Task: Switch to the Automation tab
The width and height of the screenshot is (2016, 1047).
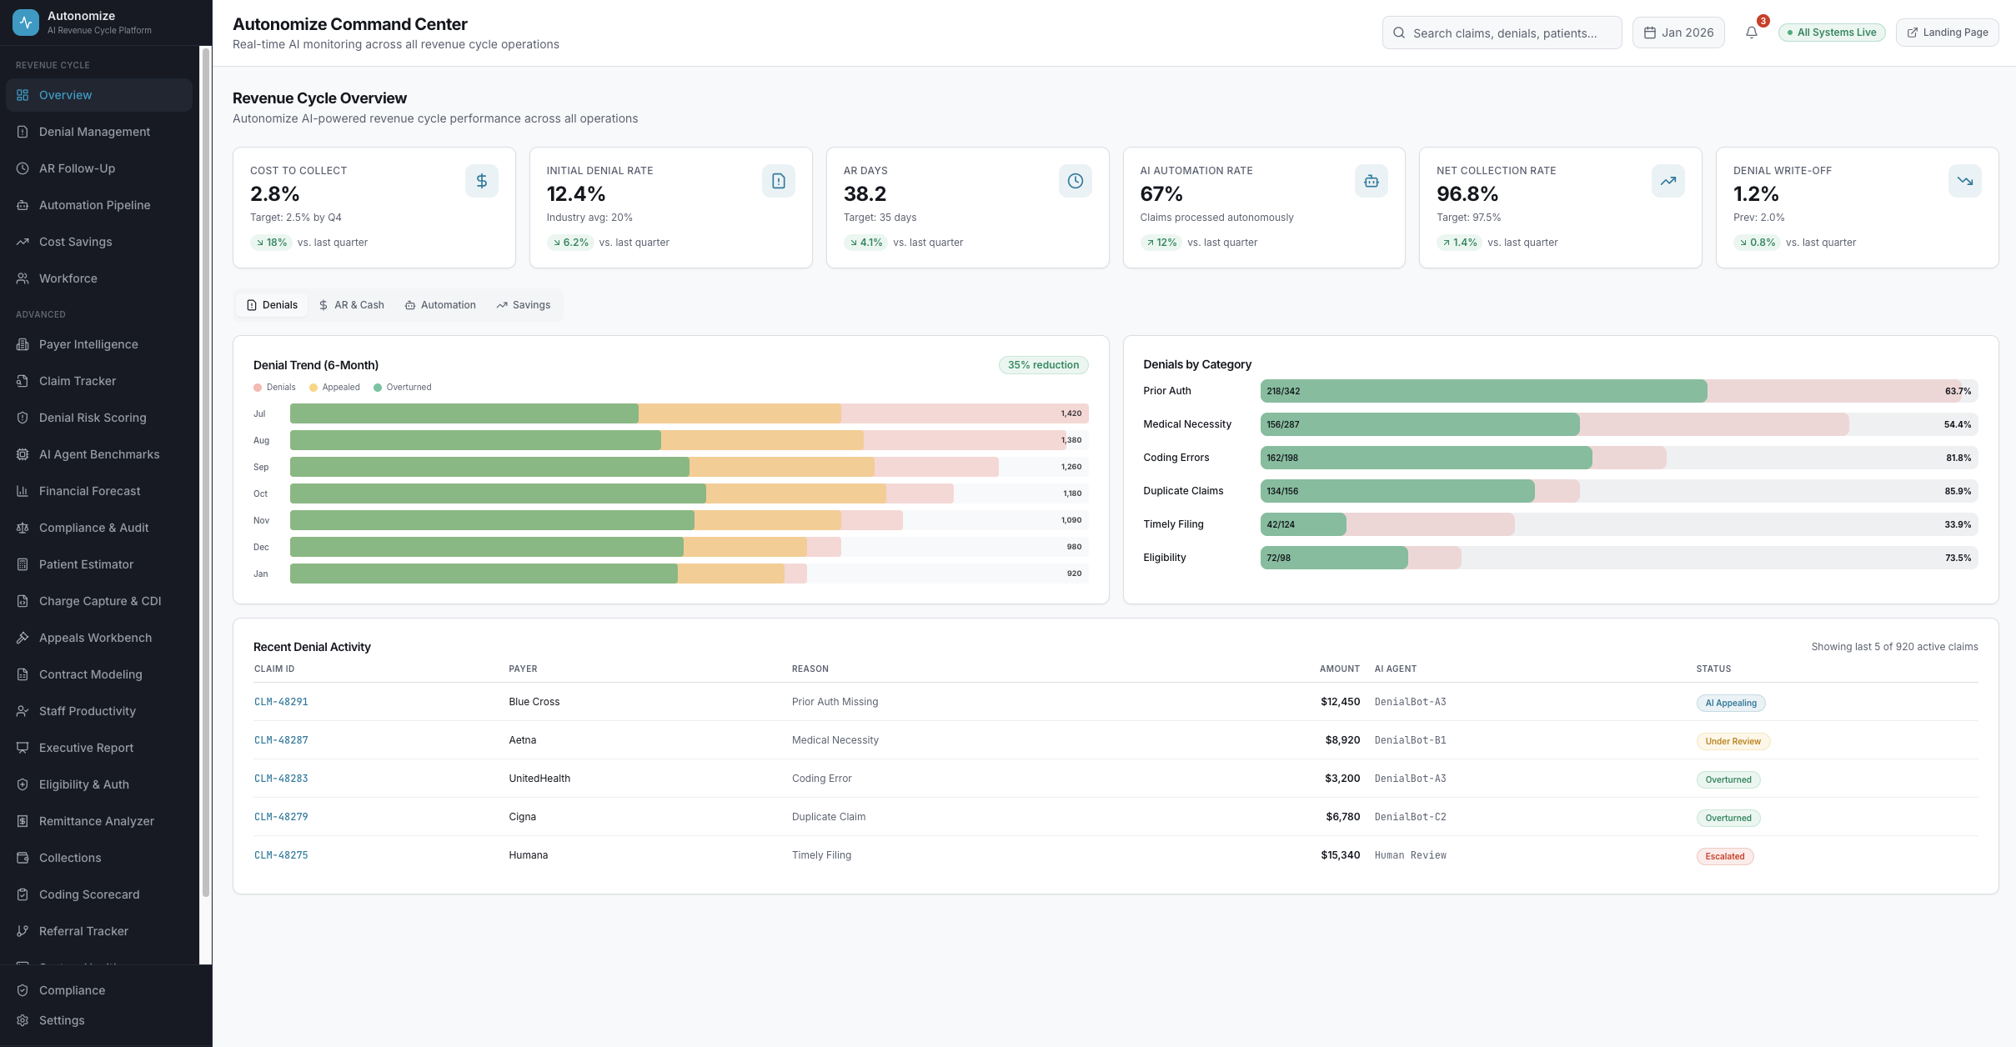Action: [x=440, y=304]
